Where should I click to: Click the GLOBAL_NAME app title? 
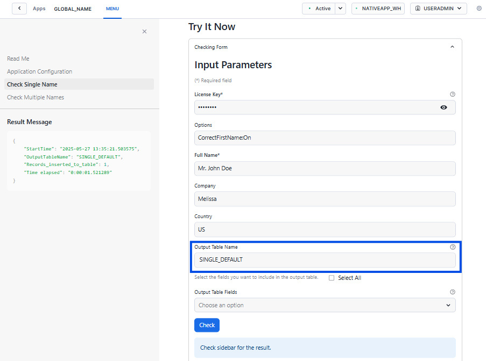[x=73, y=9]
